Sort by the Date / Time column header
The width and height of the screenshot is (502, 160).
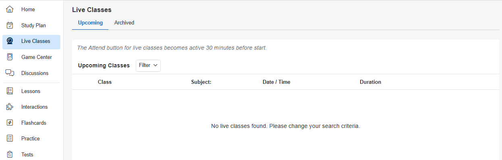tap(276, 82)
